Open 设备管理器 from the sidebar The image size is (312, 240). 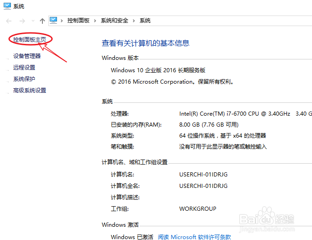pyautogui.click(x=27, y=56)
